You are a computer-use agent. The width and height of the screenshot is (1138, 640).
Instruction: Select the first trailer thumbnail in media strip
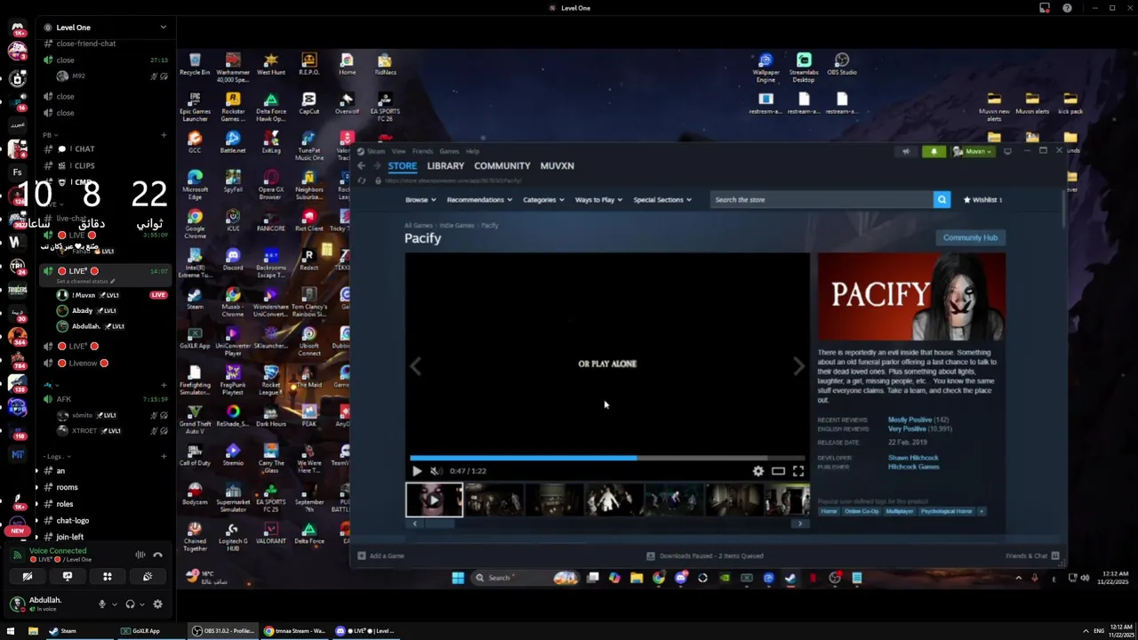pos(434,500)
